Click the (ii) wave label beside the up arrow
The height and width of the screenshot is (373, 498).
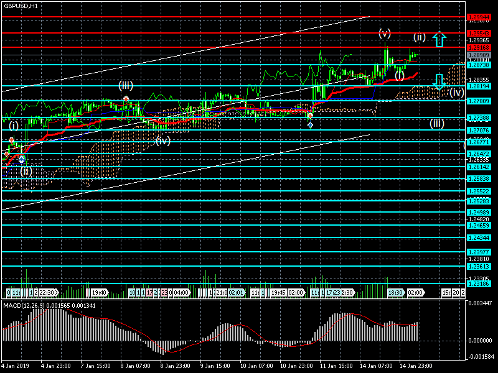[x=419, y=37]
